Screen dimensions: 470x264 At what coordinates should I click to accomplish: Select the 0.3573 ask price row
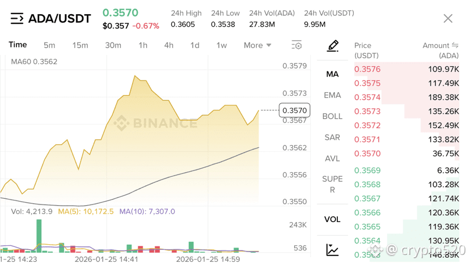click(x=407, y=112)
